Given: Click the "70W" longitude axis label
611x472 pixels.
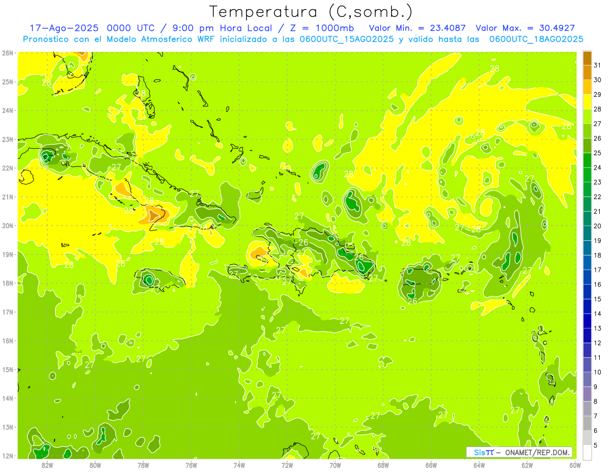Looking at the screenshot, I should [x=335, y=465].
